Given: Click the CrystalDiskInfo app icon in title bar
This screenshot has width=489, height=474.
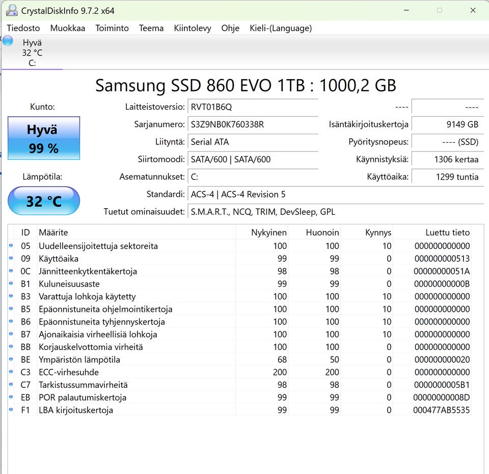Looking at the screenshot, I should pyautogui.click(x=11, y=10).
